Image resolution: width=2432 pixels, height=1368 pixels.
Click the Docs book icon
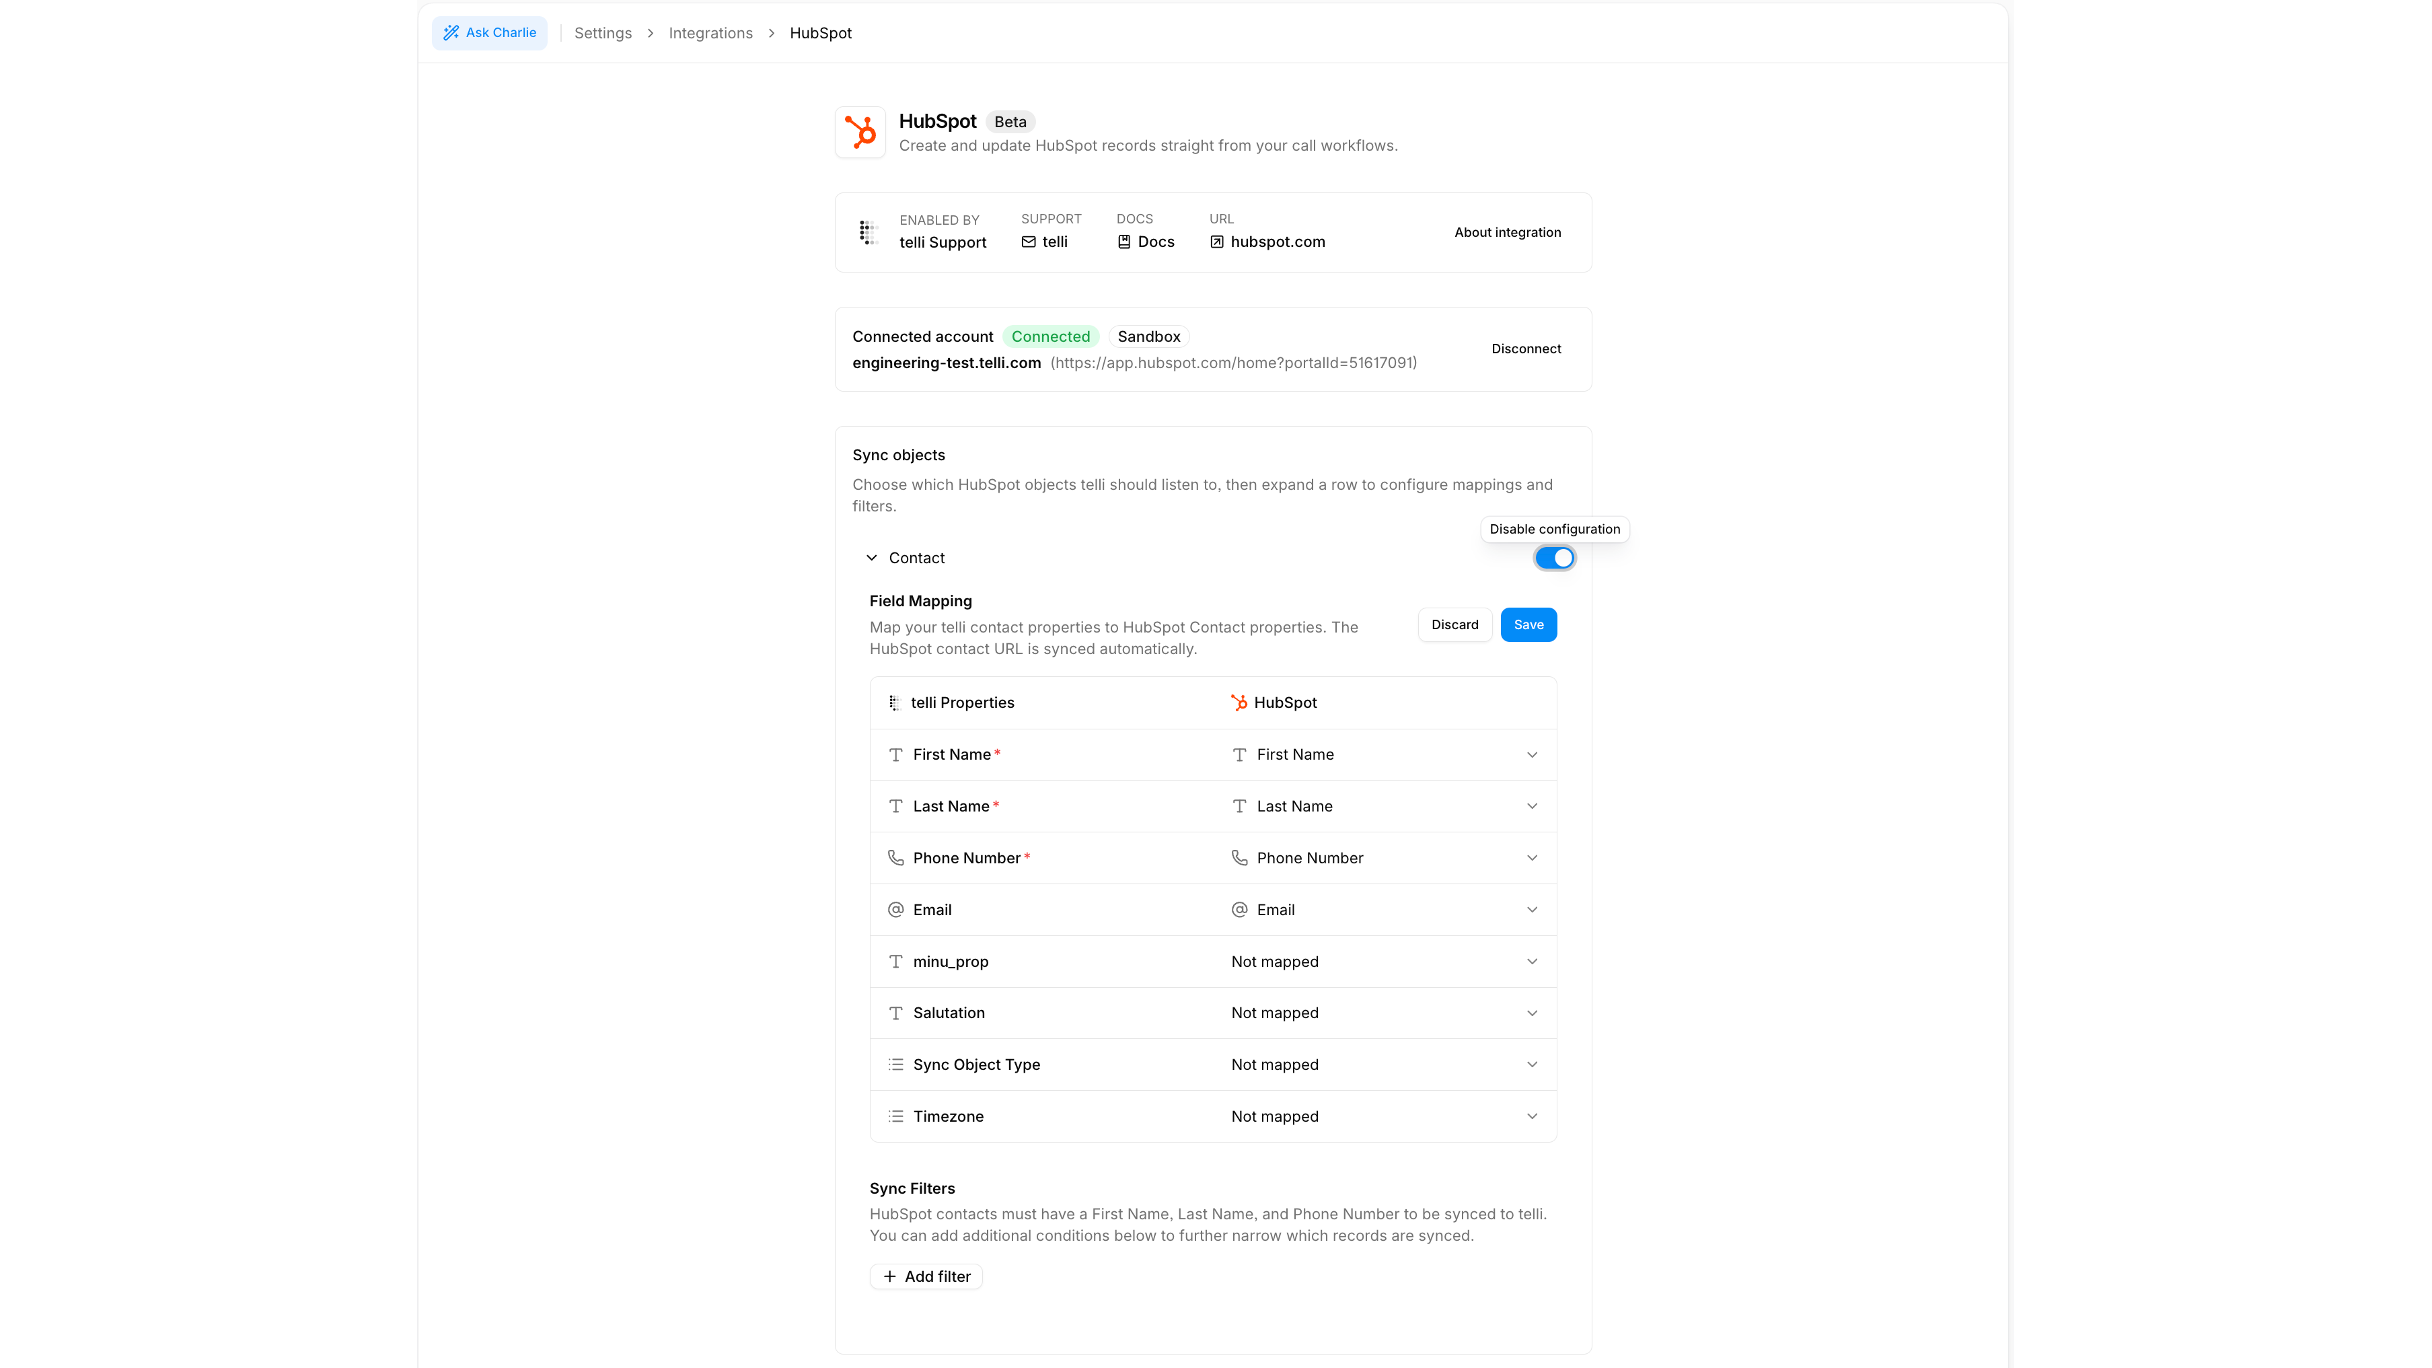click(x=1123, y=242)
